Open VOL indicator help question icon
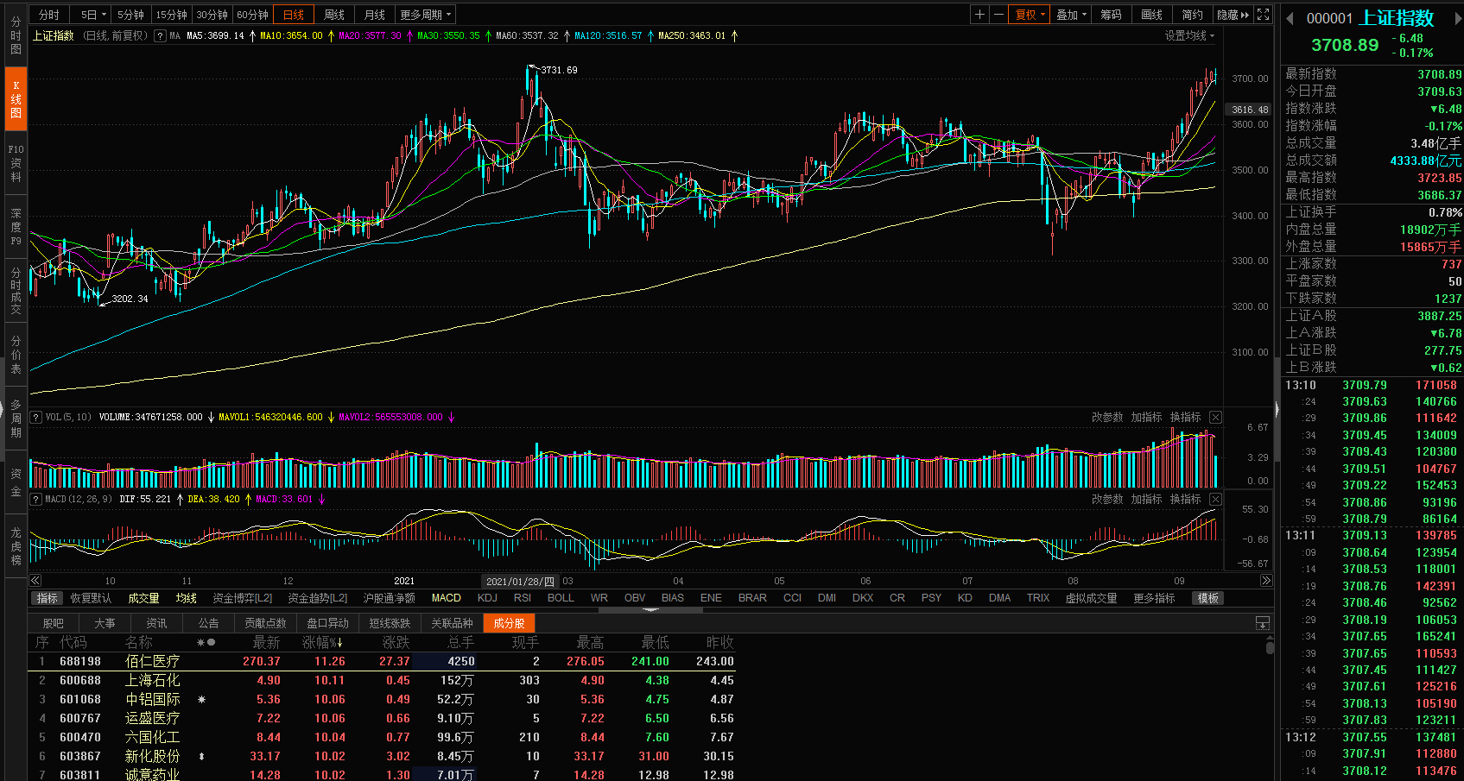The width and height of the screenshot is (1464, 781). 36,417
